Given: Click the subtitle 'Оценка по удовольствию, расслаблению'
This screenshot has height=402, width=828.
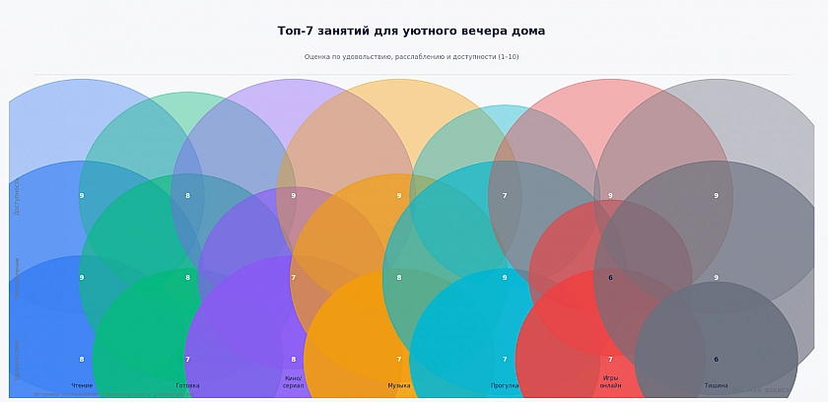Looking at the screenshot, I should 411,57.
